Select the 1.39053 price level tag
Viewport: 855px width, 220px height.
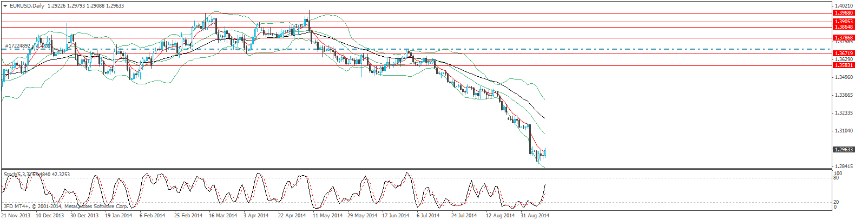843,22
